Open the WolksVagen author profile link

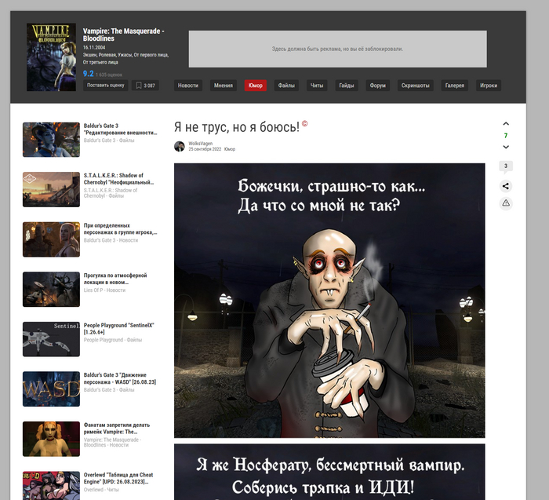pos(200,144)
